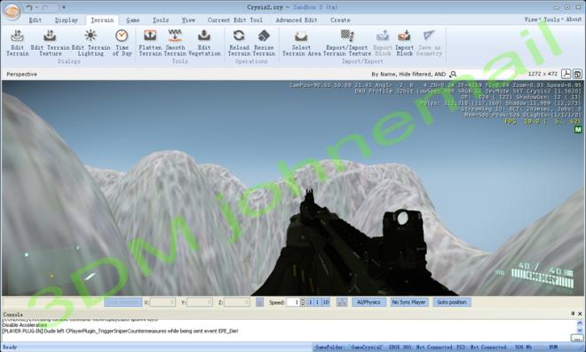Open the Edit Terrain dialog
This screenshot has width=586, height=352.
pos(17,43)
